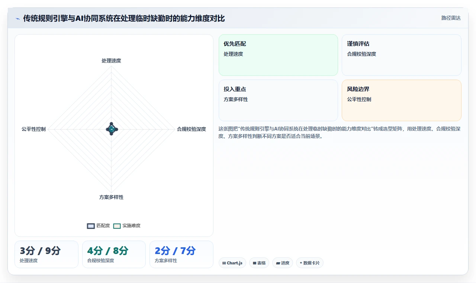476x283 pixels.
Task: Select the 谨慎评估 card
Action: click(402, 55)
